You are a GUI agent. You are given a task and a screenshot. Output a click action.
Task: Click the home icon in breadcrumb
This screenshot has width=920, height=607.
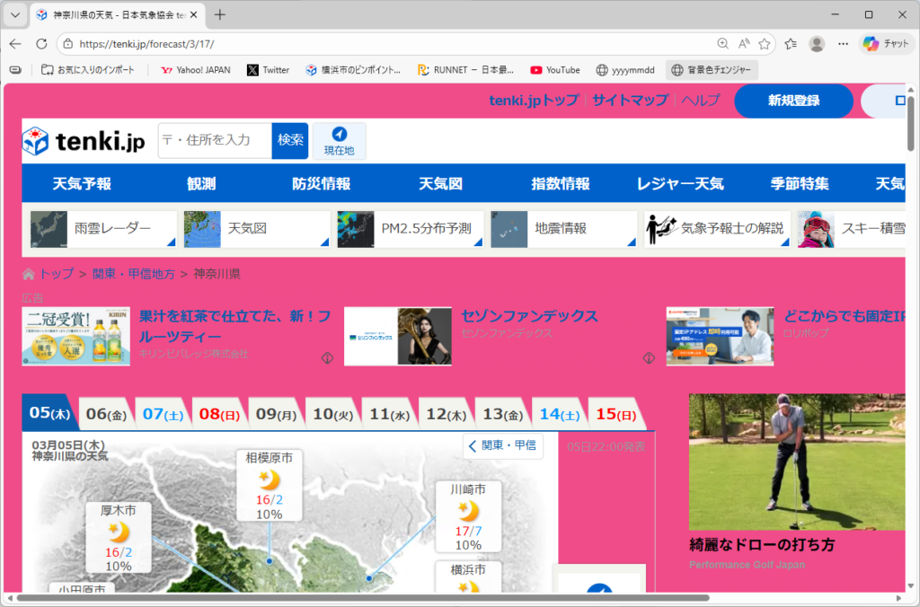pyautogui.click(x=29, y=274)
